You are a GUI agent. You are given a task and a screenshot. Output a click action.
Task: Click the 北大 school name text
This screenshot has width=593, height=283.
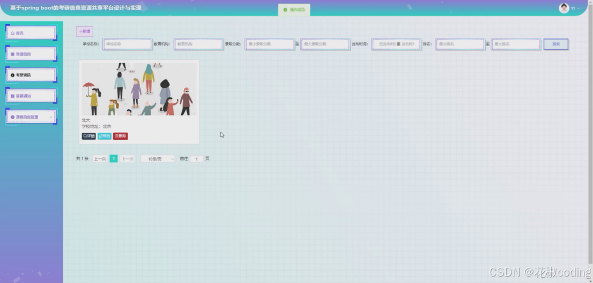click(x=86, y=120)
